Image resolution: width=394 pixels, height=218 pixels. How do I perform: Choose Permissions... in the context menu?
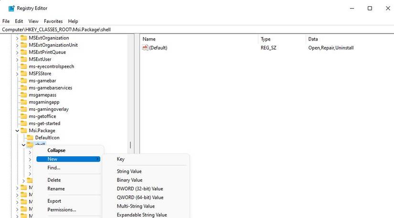[62, 210]
